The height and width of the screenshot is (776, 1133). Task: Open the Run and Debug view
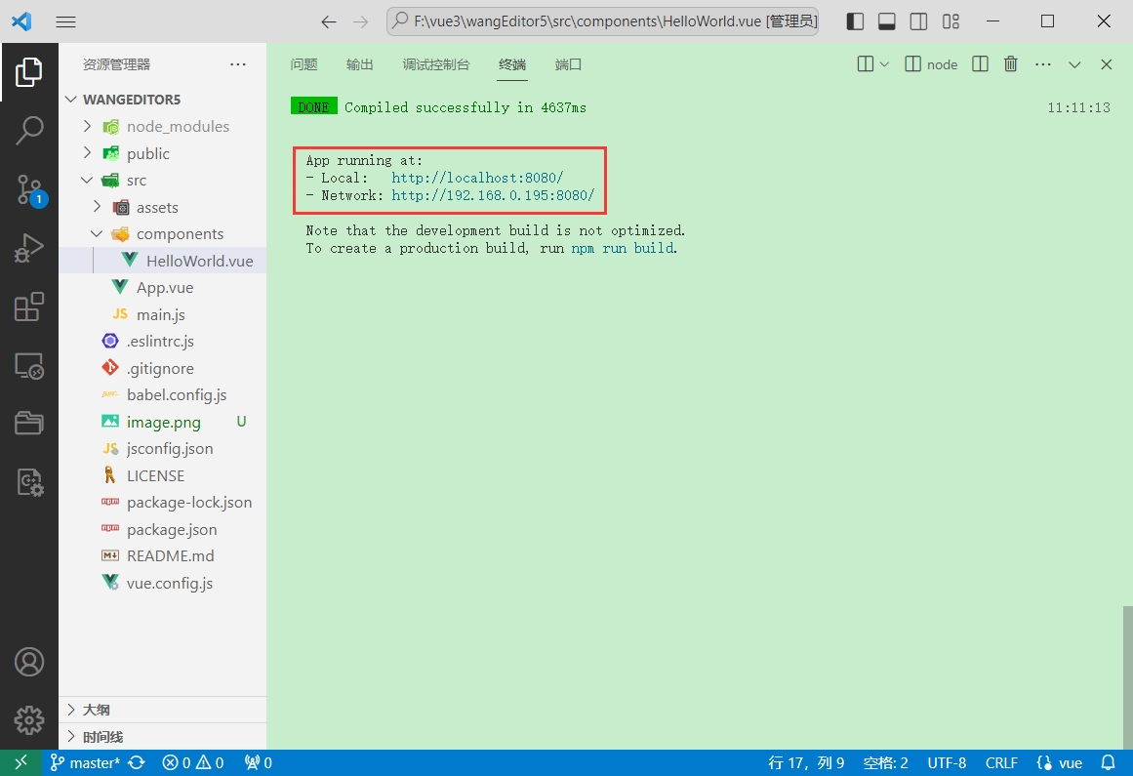(x=30, y=247)
